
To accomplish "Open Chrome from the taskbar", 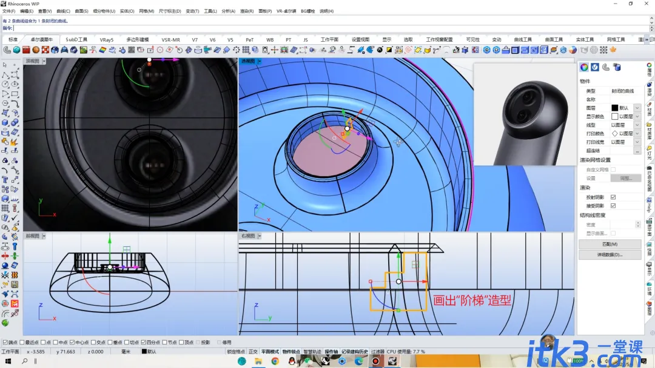I will pyautogui.click(x=275, y=361).
